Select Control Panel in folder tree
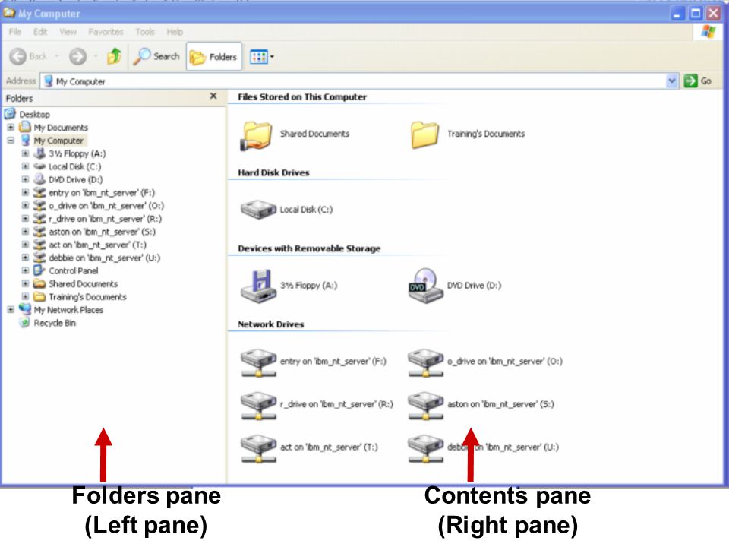Image resolution: width=729 pixels, height=547 pixels. pyautogui.click(x=74, y=270)
